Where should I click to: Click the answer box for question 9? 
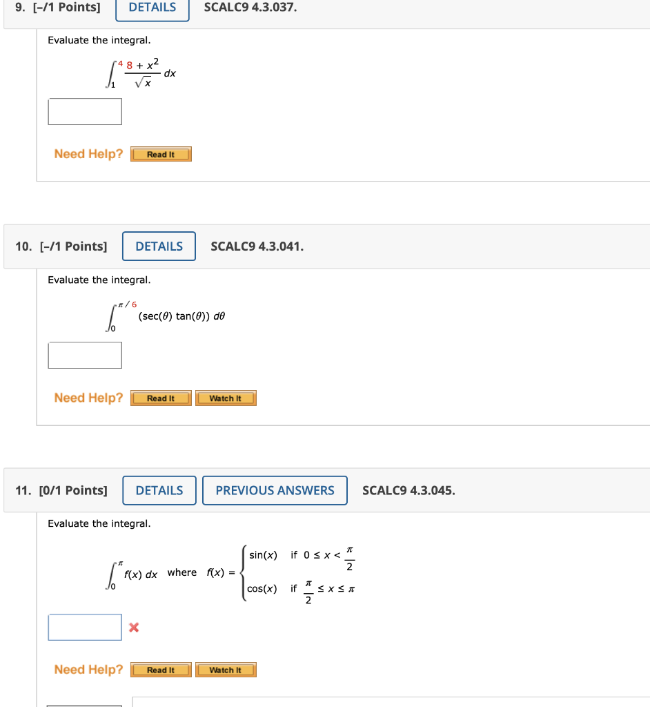(x=85, y=111)
